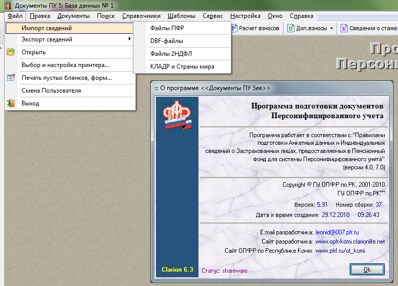Click the Открыть folder icon in menu
398x286 pixels.
click(x=11, y=52)
